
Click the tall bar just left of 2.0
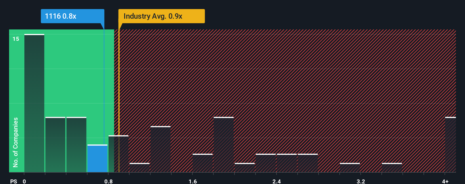point(224,144)
